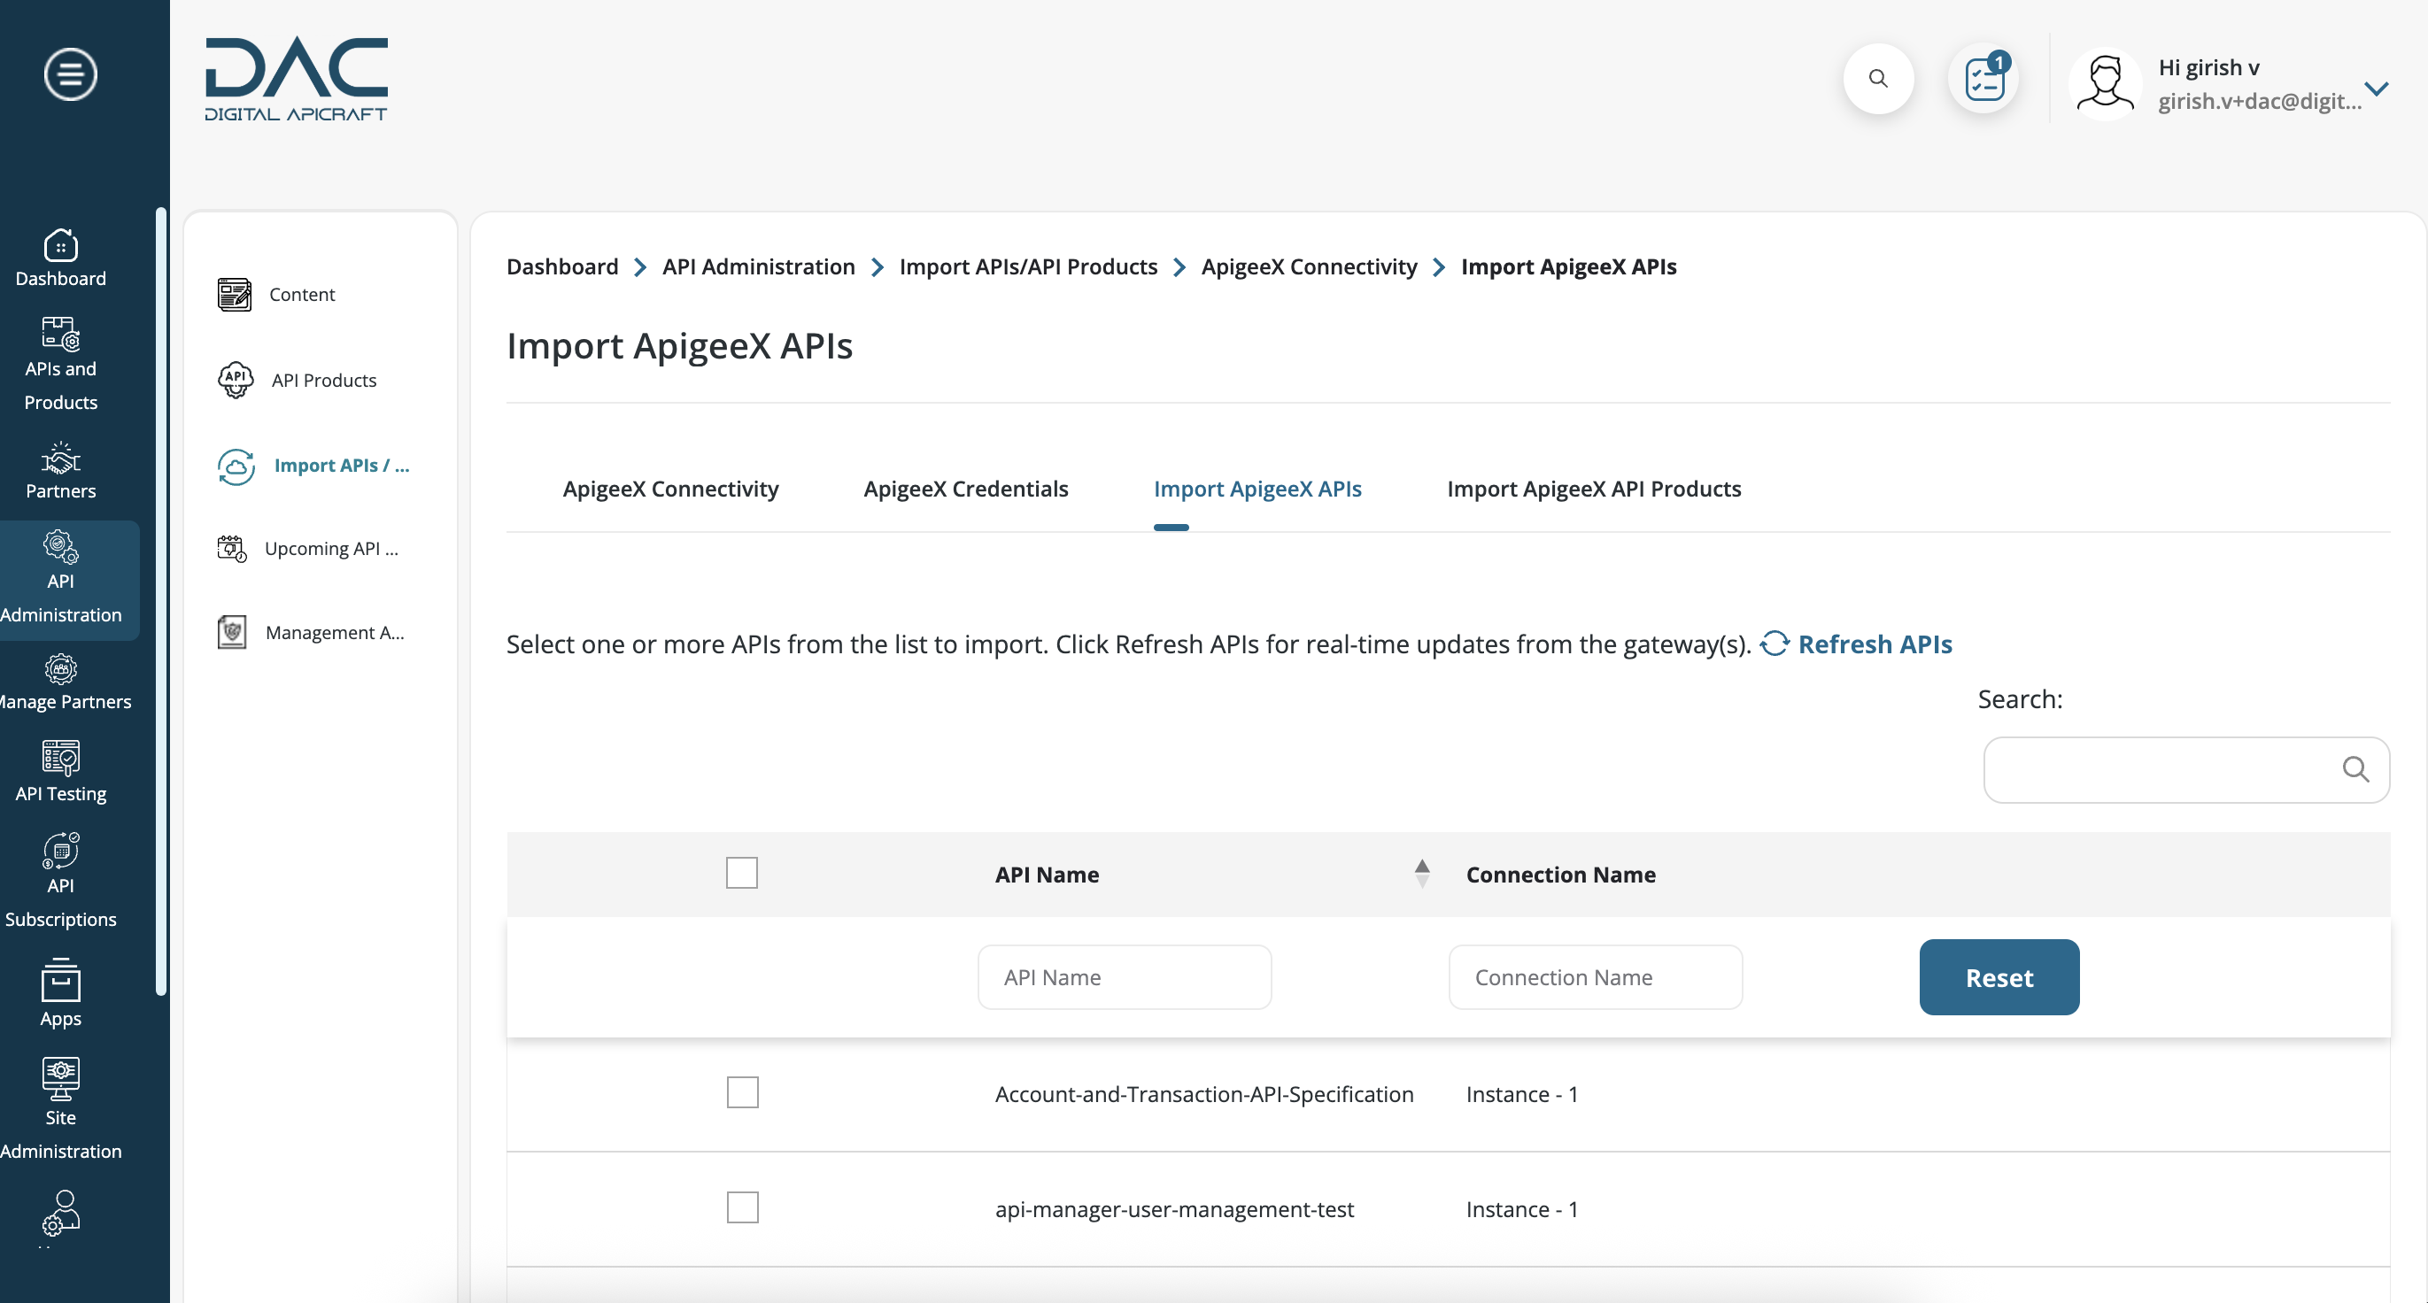Open Apps in the sidebar

coord(61,992)
